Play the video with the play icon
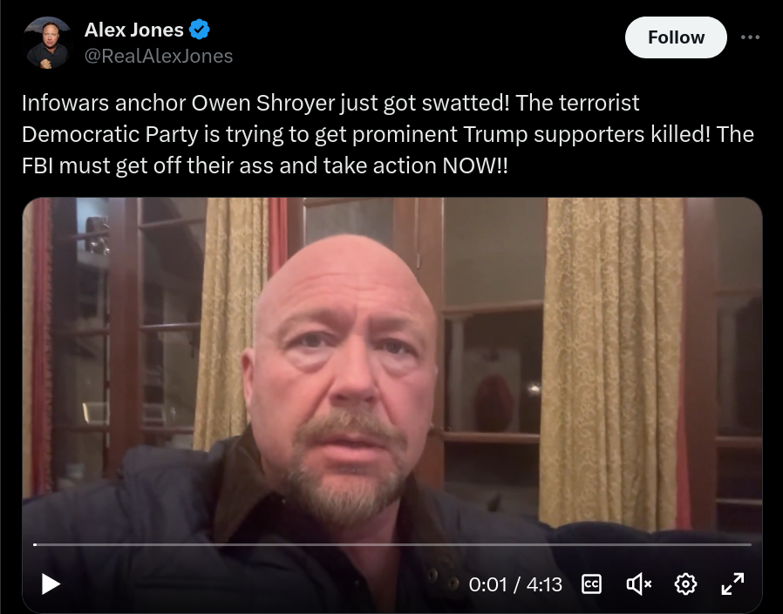 click(x=51, y=584)
